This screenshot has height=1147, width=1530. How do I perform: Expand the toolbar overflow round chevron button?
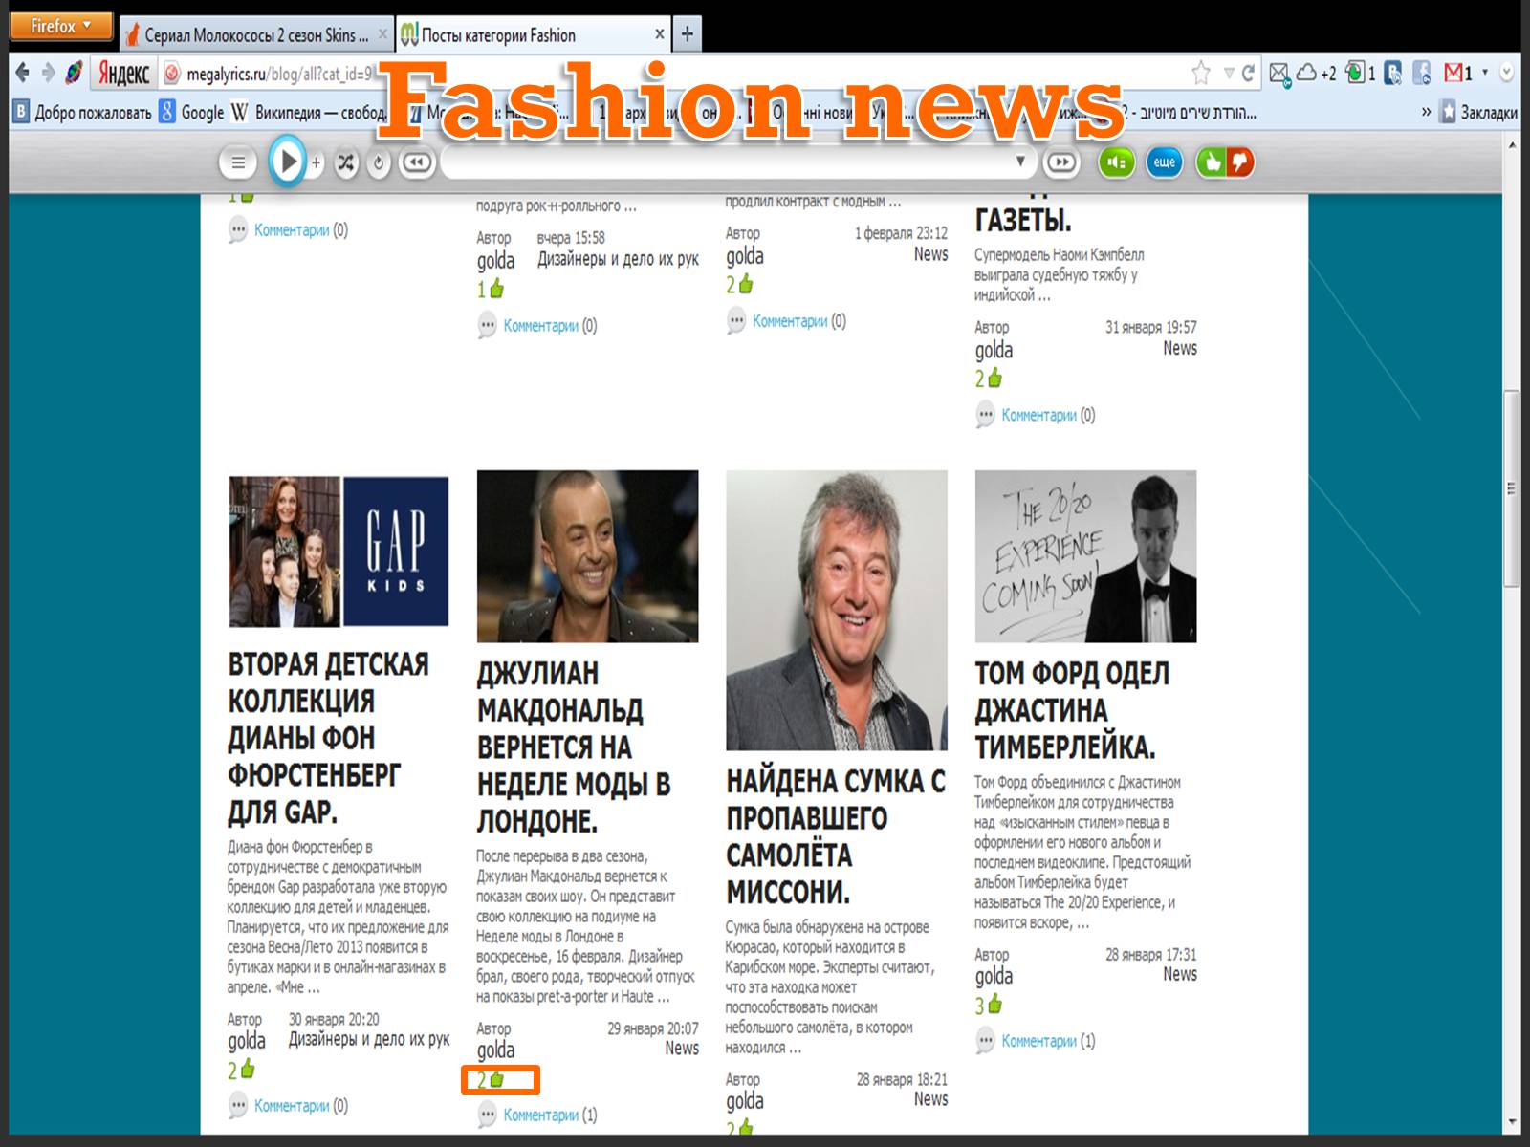coord(1506,73)
